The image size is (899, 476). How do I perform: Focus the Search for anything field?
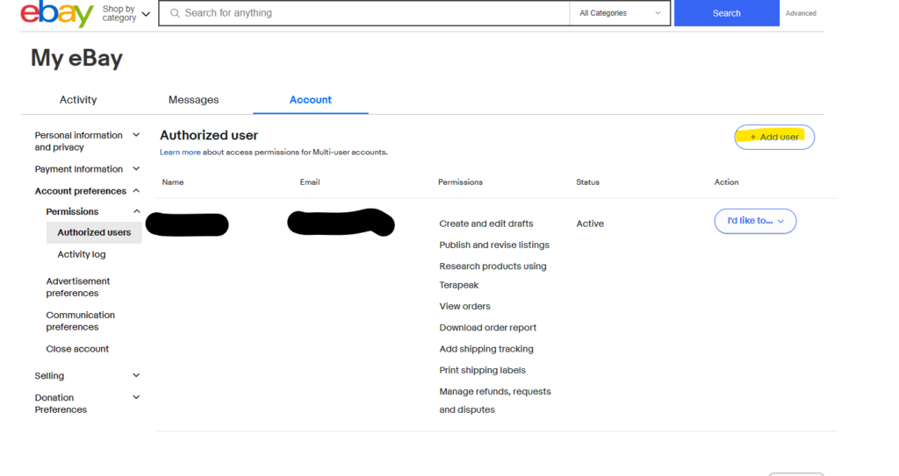point(364,13)
